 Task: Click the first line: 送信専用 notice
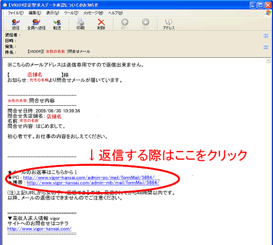coord(76,65)
